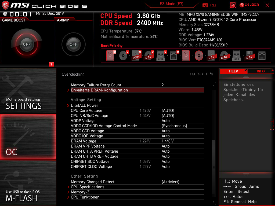Select the first USB key boot icon

(161, 56)
